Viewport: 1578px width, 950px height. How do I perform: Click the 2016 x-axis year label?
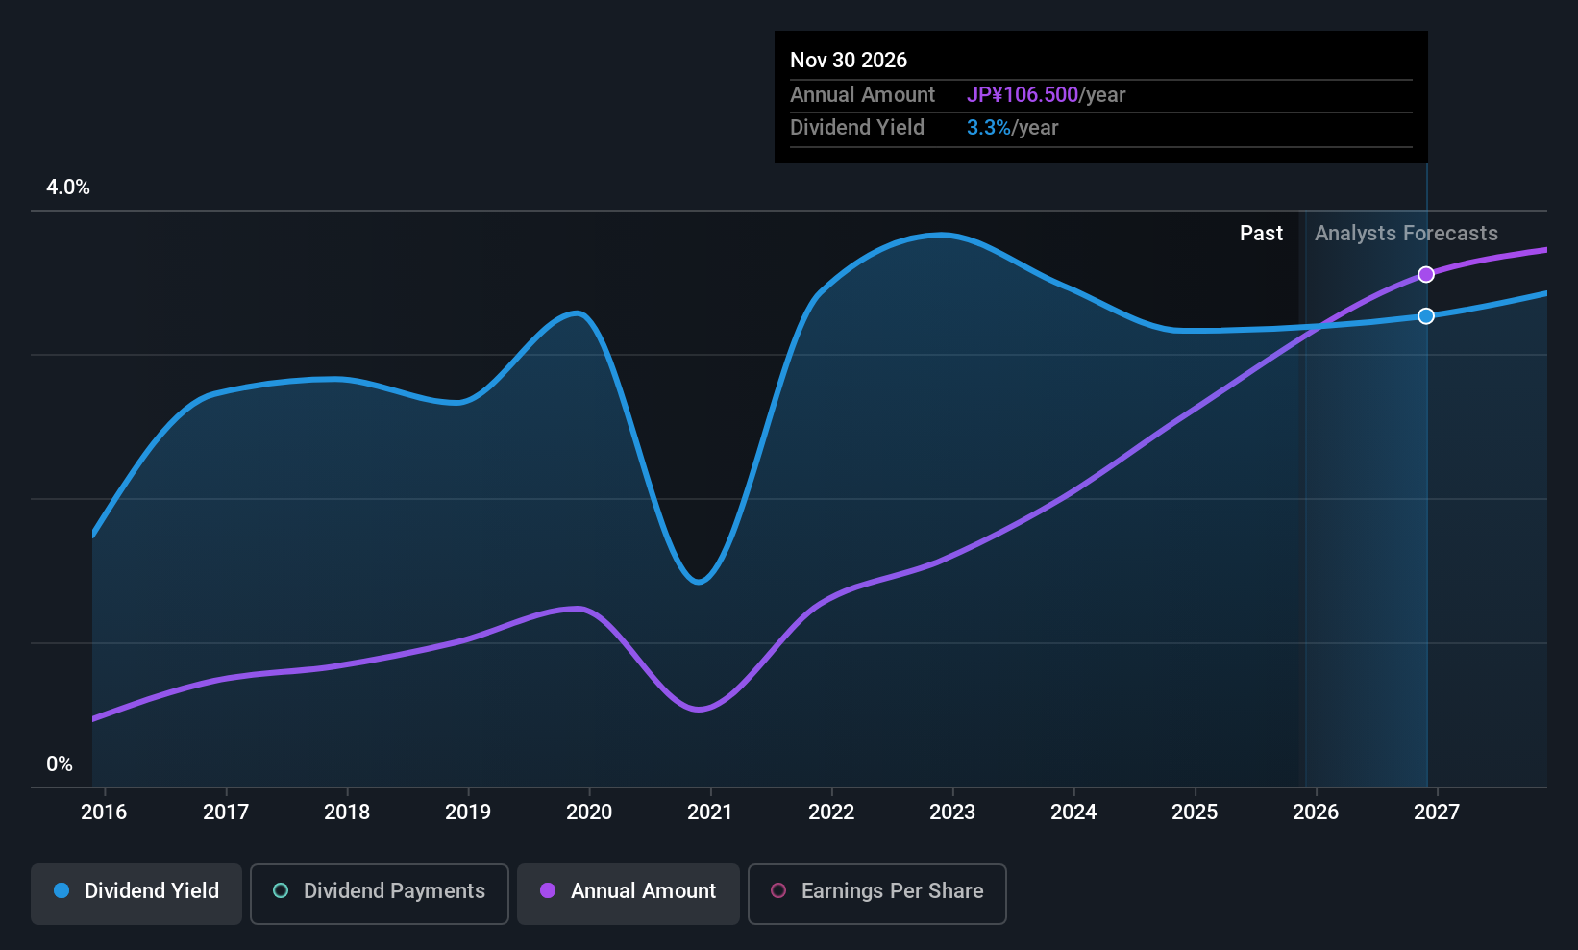point(104,812)
